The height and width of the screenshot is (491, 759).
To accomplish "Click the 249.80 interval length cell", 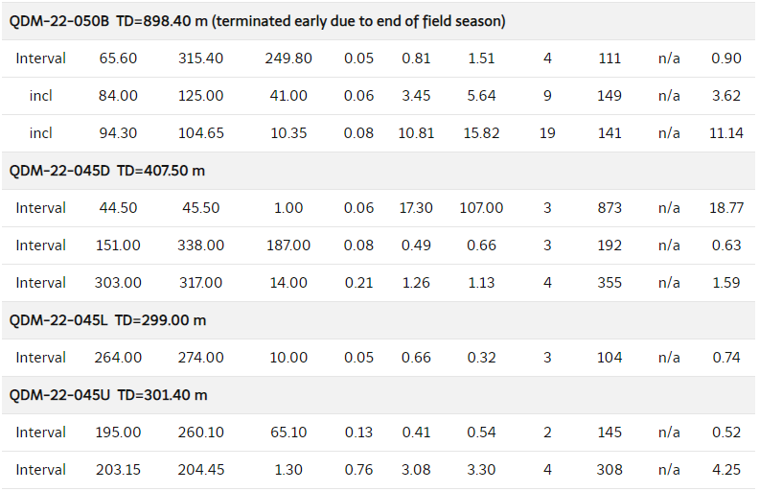I will click(288, 58).
